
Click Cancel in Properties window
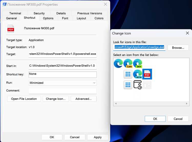[x=75, y=137]
